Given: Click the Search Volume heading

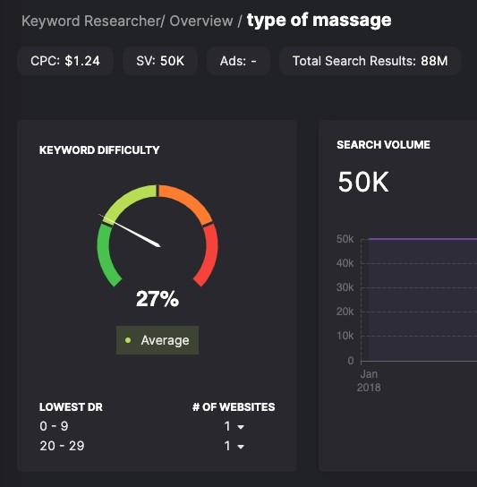Looking at the screenshot, I should tap(384, 145).
